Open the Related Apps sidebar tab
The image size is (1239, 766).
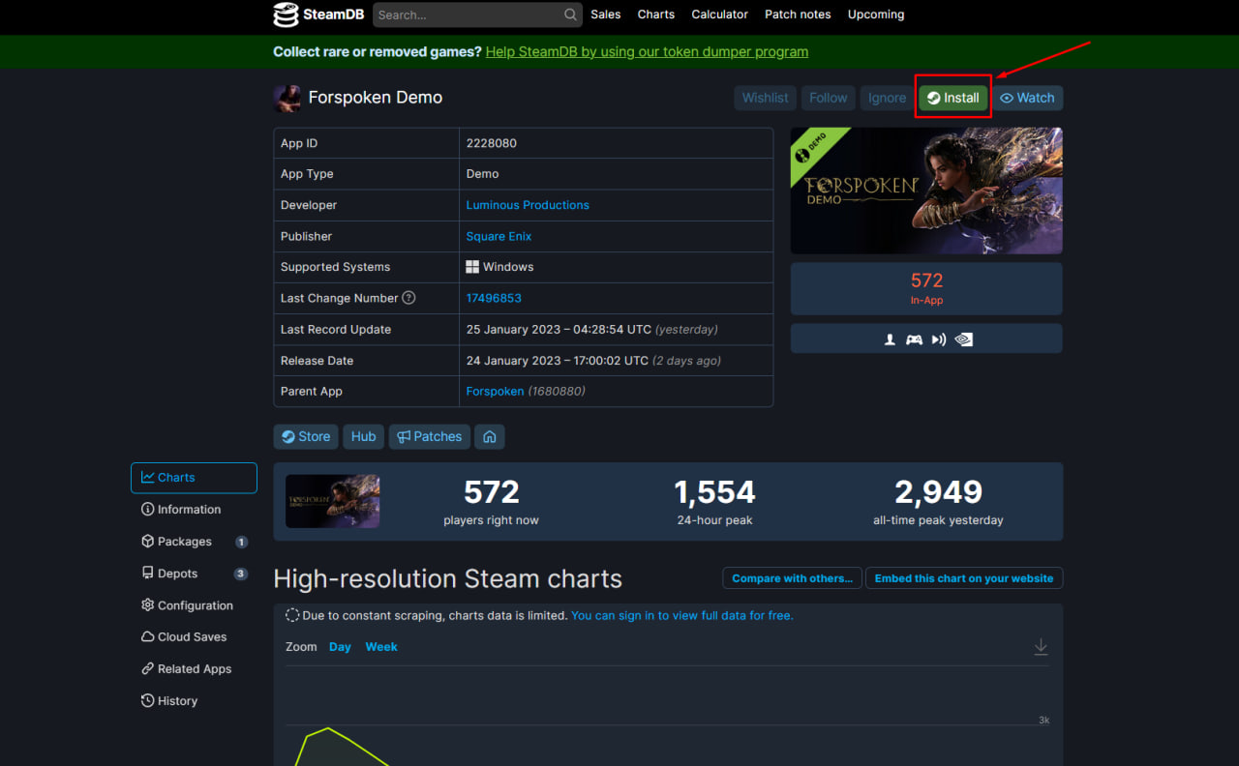click(194, 669)
